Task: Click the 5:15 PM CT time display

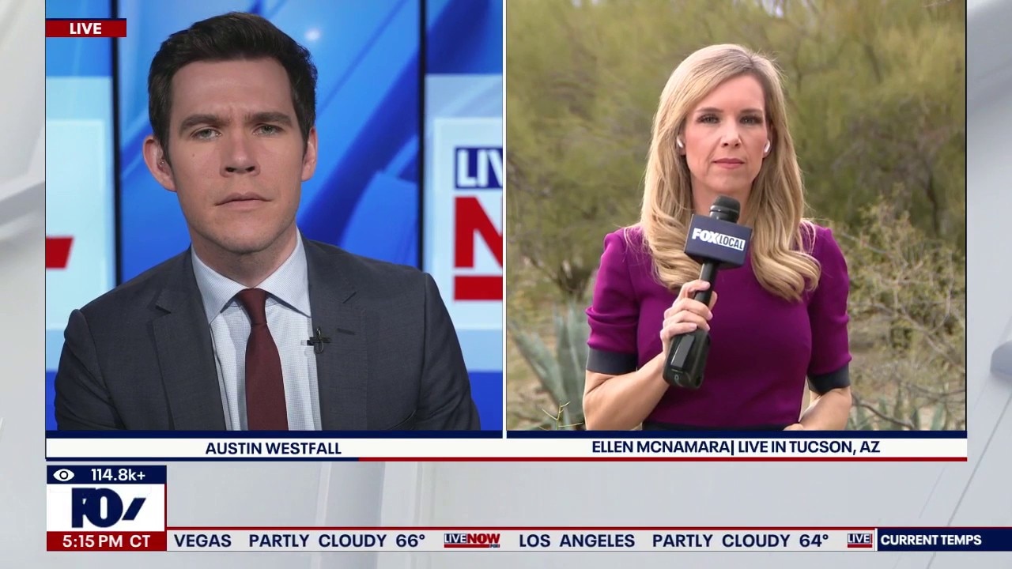Action: coord(106,541)
